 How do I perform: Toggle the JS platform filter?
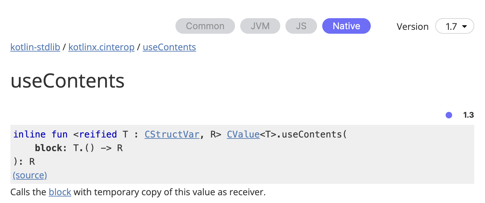click(301, 26)
